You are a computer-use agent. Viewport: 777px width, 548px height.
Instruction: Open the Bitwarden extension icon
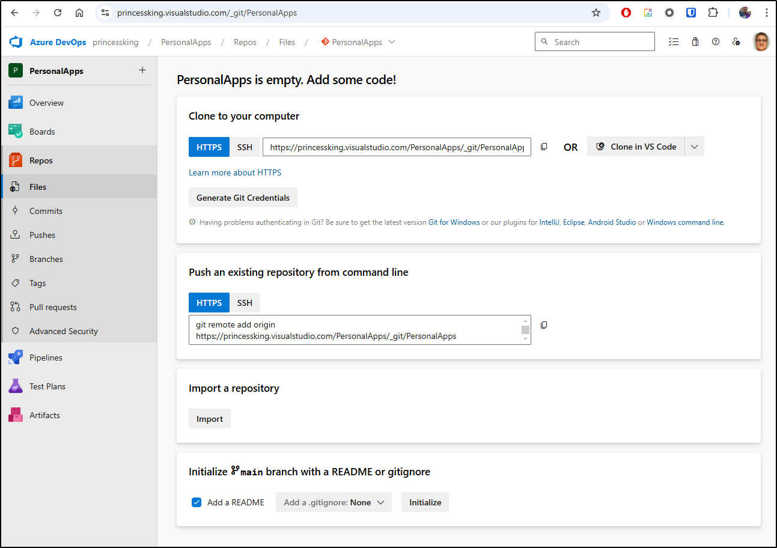691,13
